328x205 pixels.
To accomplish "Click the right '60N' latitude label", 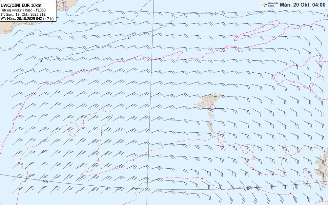I will [x=249, y=189].
